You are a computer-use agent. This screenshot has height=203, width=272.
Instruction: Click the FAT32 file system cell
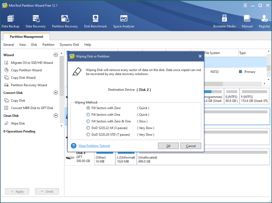point(214,72)
